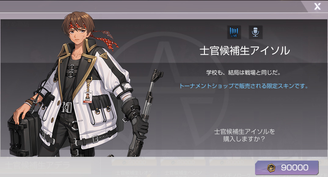Buy the skin for 90000 tournament coins
The height and width of the screenshot is (177, 328).
pyautogui.click(x=287, y=168)
